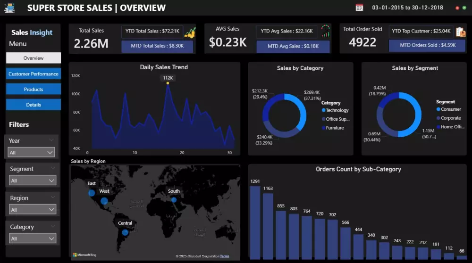
Task: Click the Total Sales growth chart icon
Action: pos(190,32)
